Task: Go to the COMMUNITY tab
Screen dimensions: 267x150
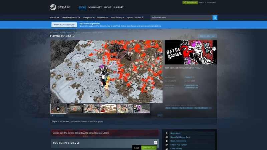Action: pyautogui.click(x=95, y=7)
